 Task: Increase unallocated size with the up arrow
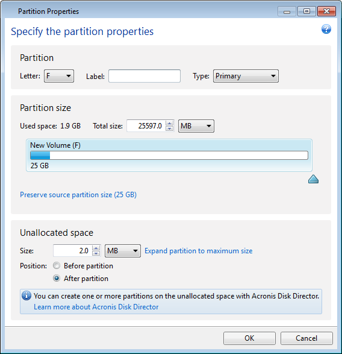point(96,248)
